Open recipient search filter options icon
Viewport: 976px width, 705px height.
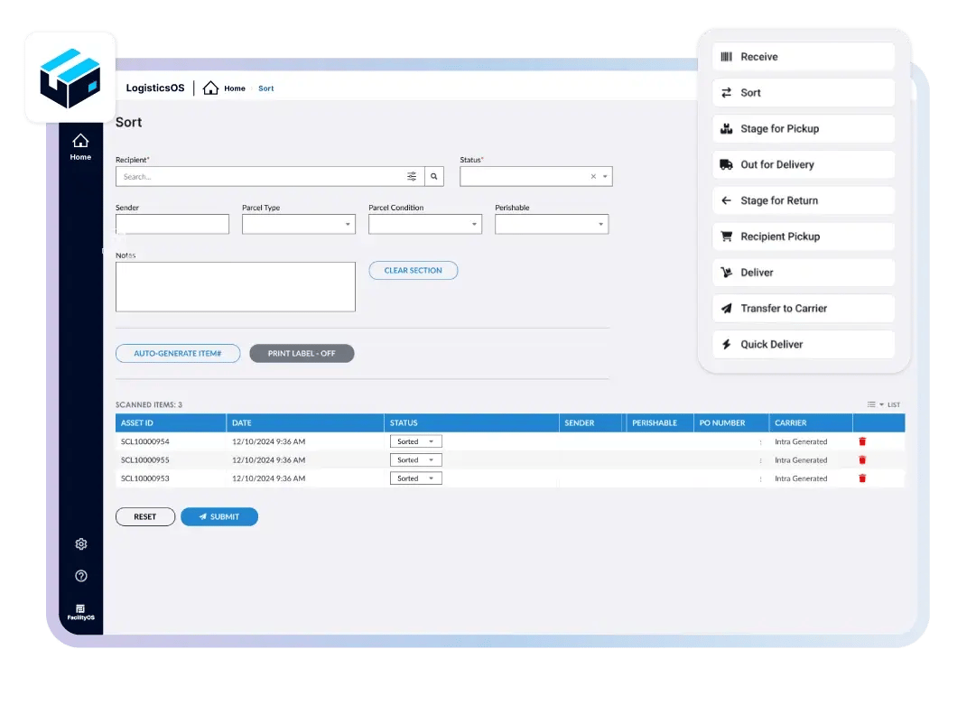(412, 177)
